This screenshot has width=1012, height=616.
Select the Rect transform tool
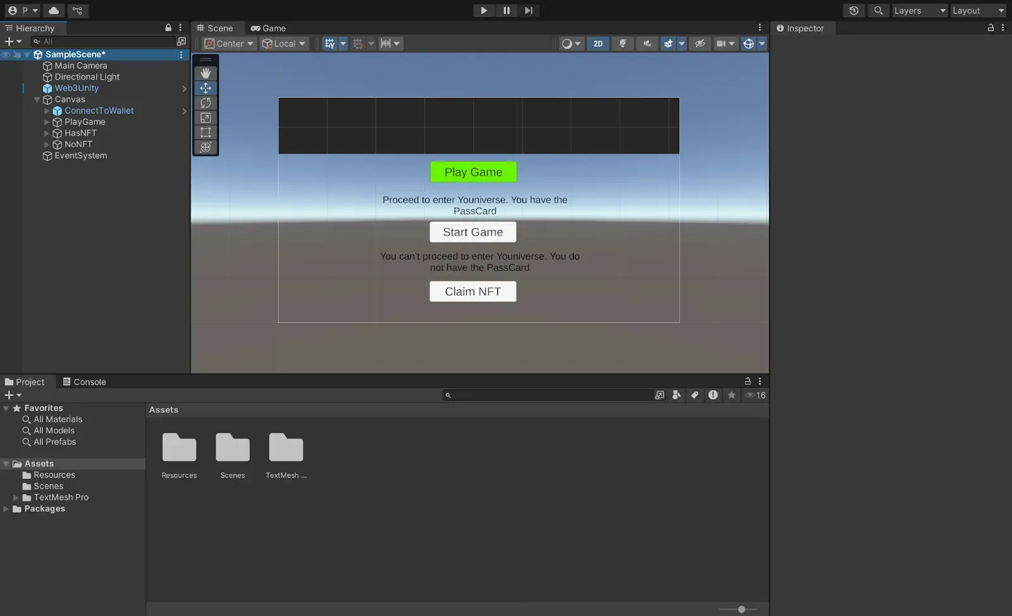pos(206,132)
